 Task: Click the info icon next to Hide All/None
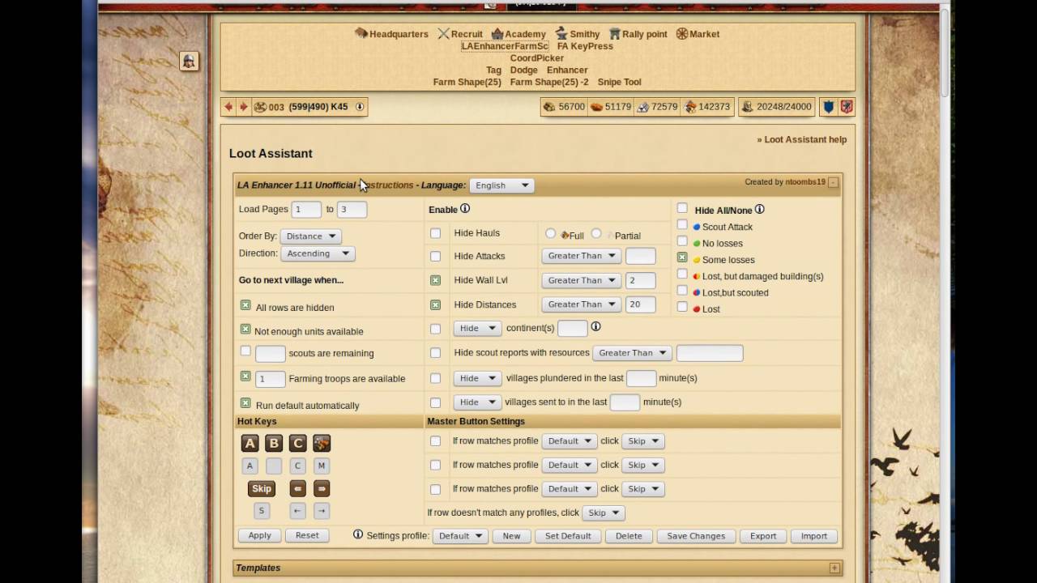759,210
